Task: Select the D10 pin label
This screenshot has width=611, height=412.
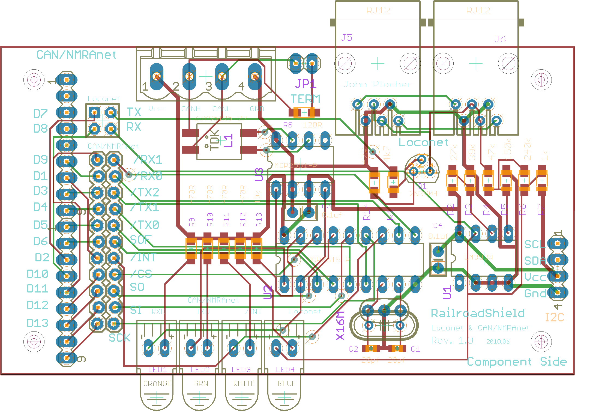Action: tap(38, 274)
